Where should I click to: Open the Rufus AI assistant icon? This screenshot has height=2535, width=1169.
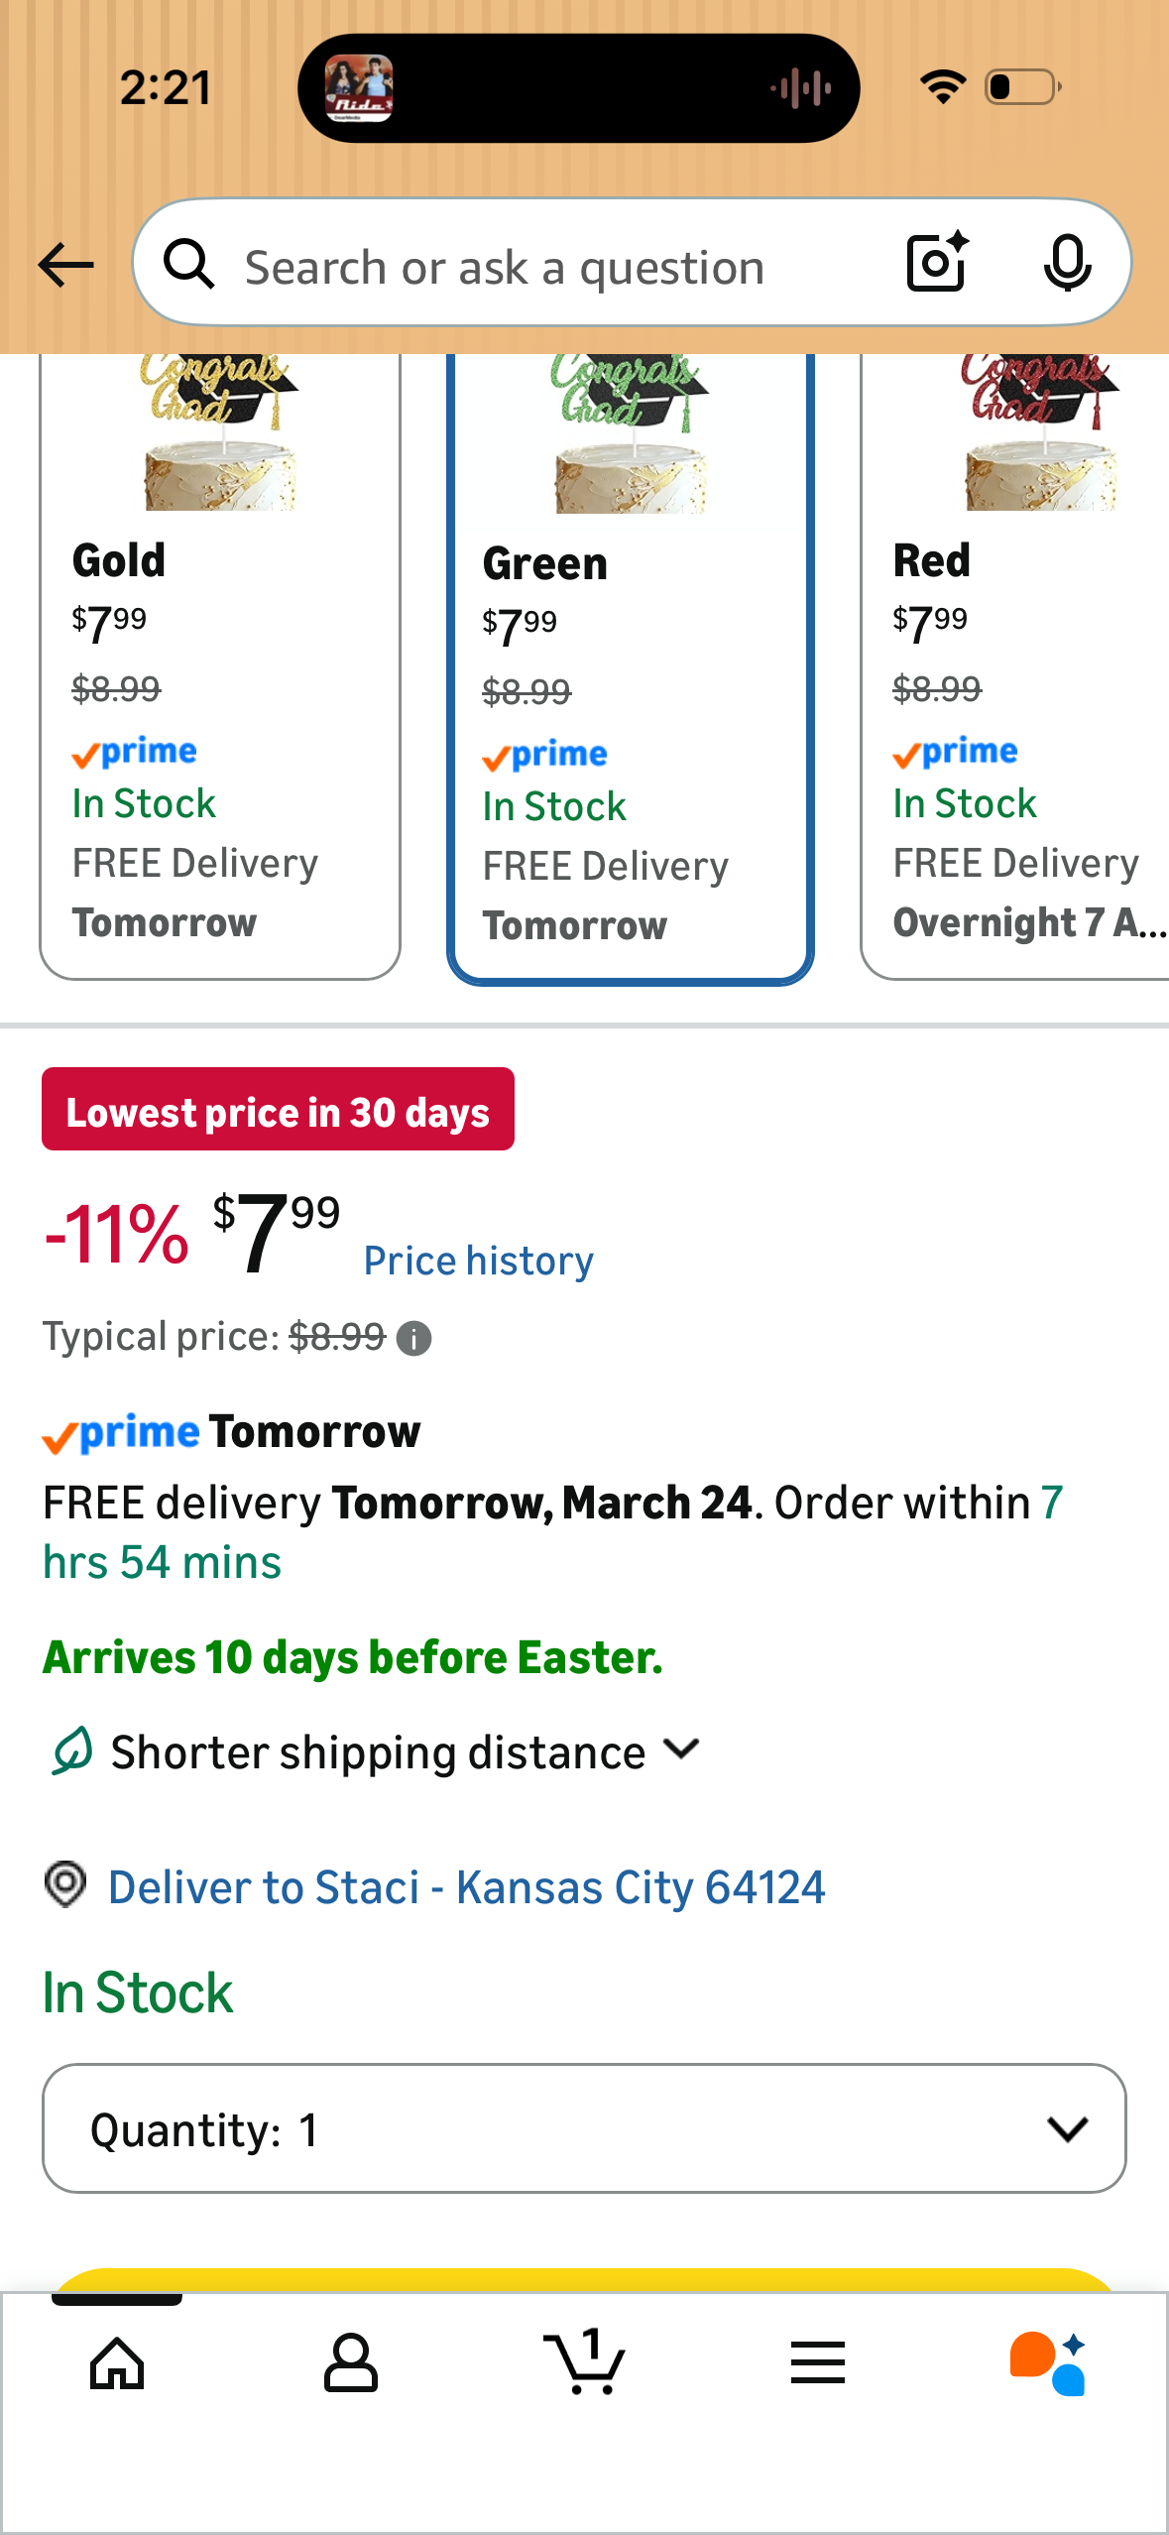(x=1048, y=2363)
